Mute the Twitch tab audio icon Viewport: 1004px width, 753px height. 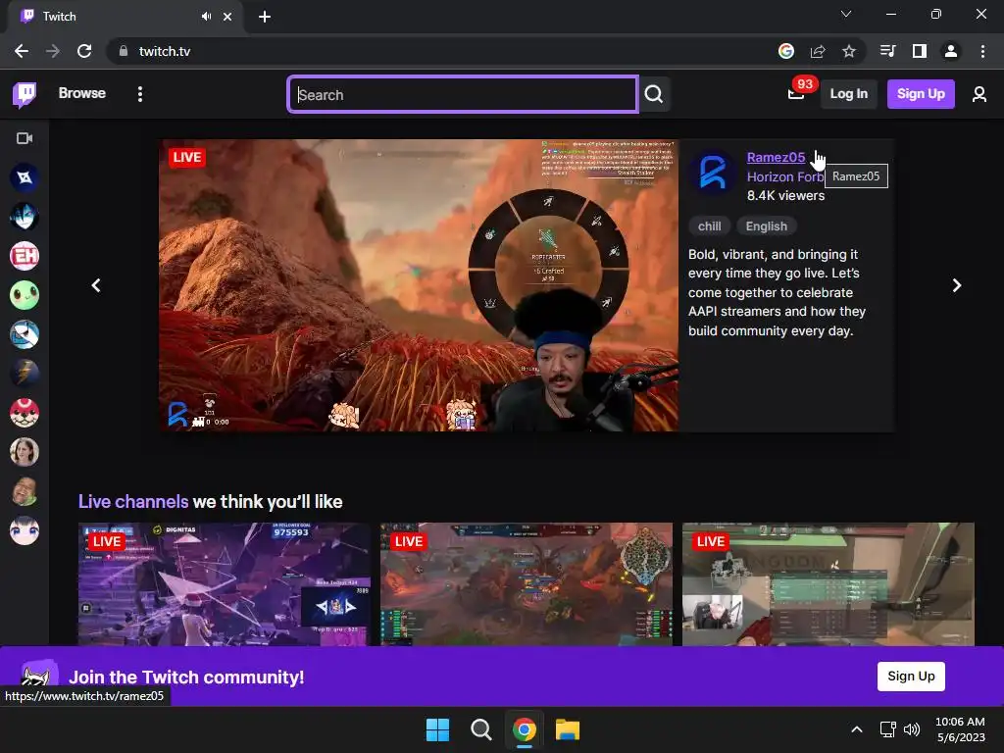[206, 17]
